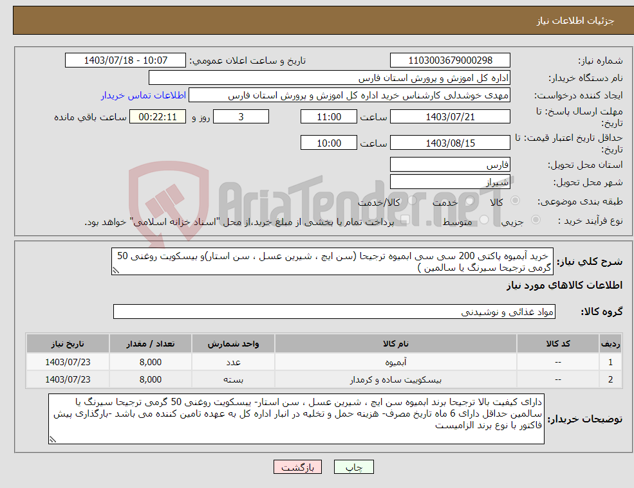
Task: Click the نام کالا column header
Action: (396, 344)
